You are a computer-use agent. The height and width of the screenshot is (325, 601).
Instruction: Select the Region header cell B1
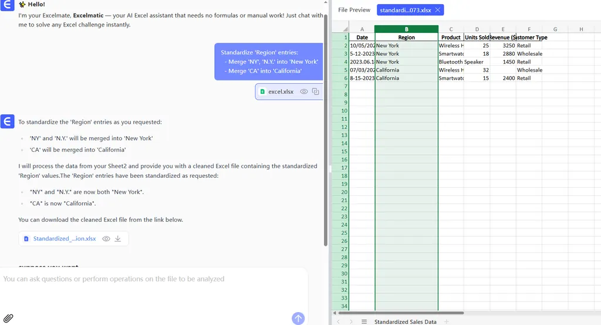[x=406, y=38]
